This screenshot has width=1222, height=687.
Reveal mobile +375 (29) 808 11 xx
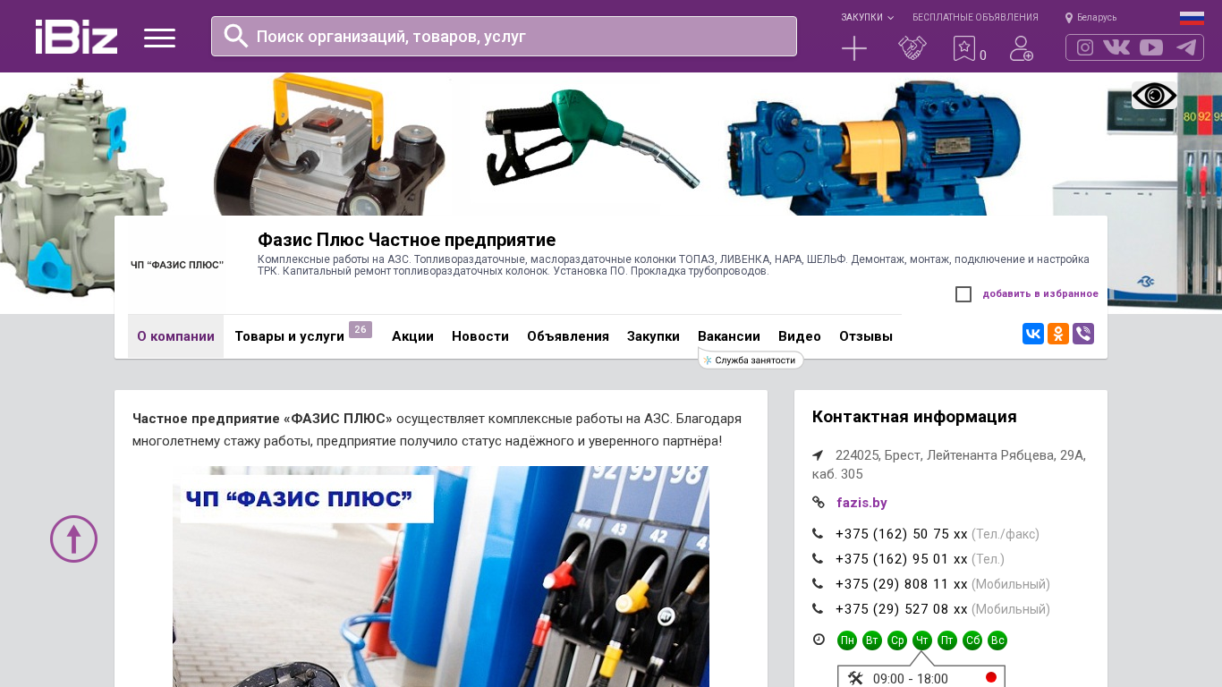(902, 584)
